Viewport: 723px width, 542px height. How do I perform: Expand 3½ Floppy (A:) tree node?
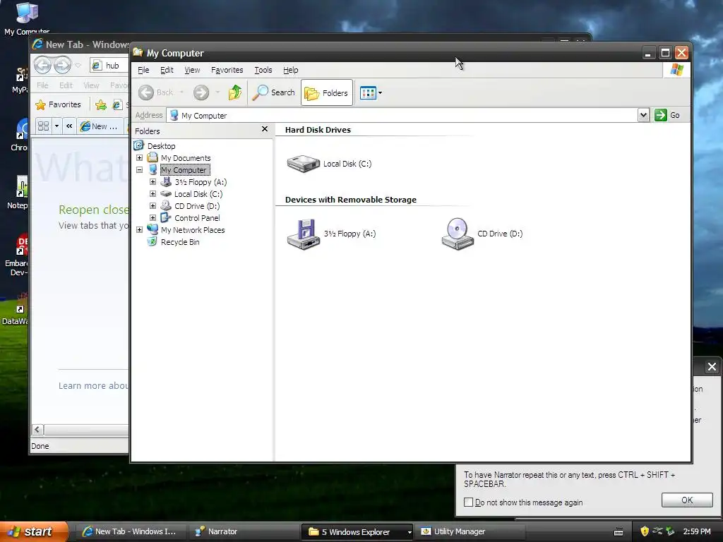pos(153,181)
